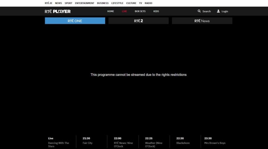
Task: Open the RTÉ.IE link
Action: coord(48,3)
